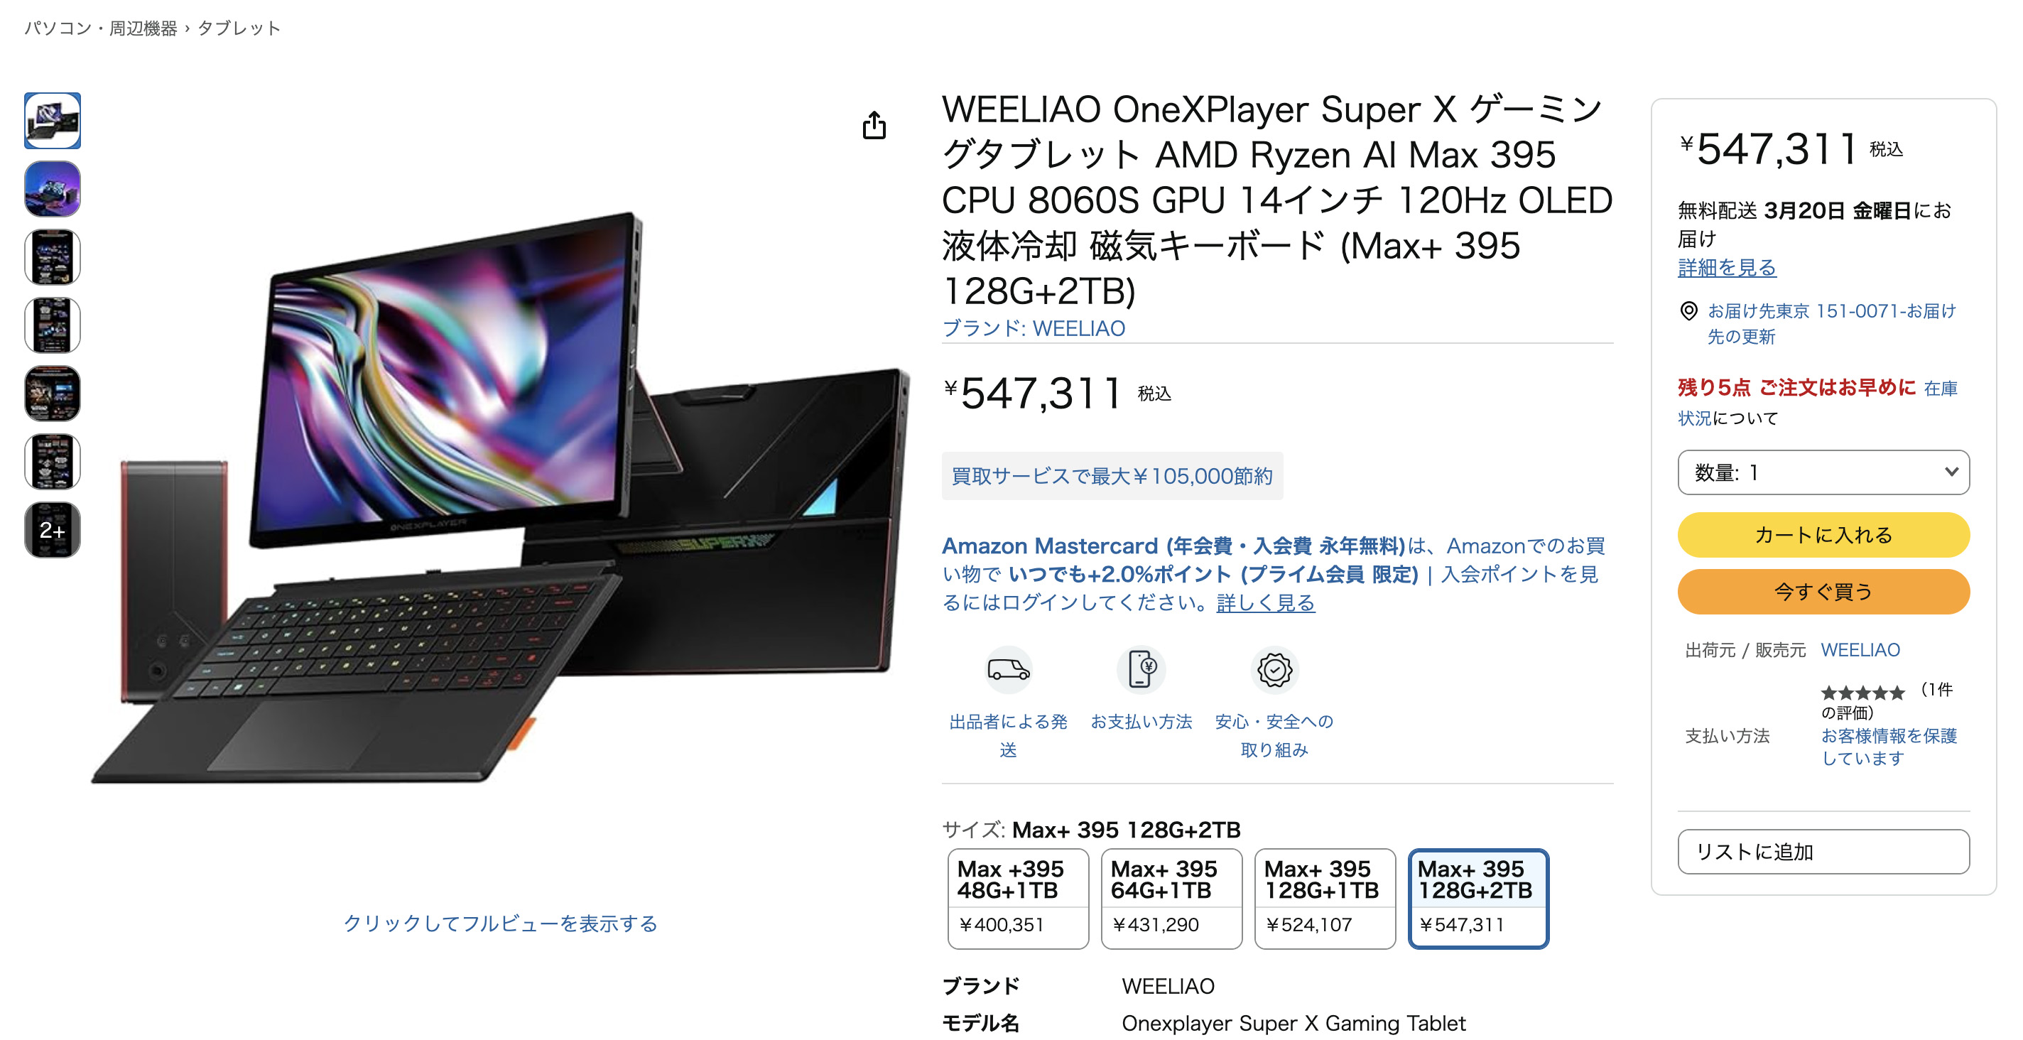The image size is (2023, 1040).
Task: Click the share icon above the product image
Action: 874,125
